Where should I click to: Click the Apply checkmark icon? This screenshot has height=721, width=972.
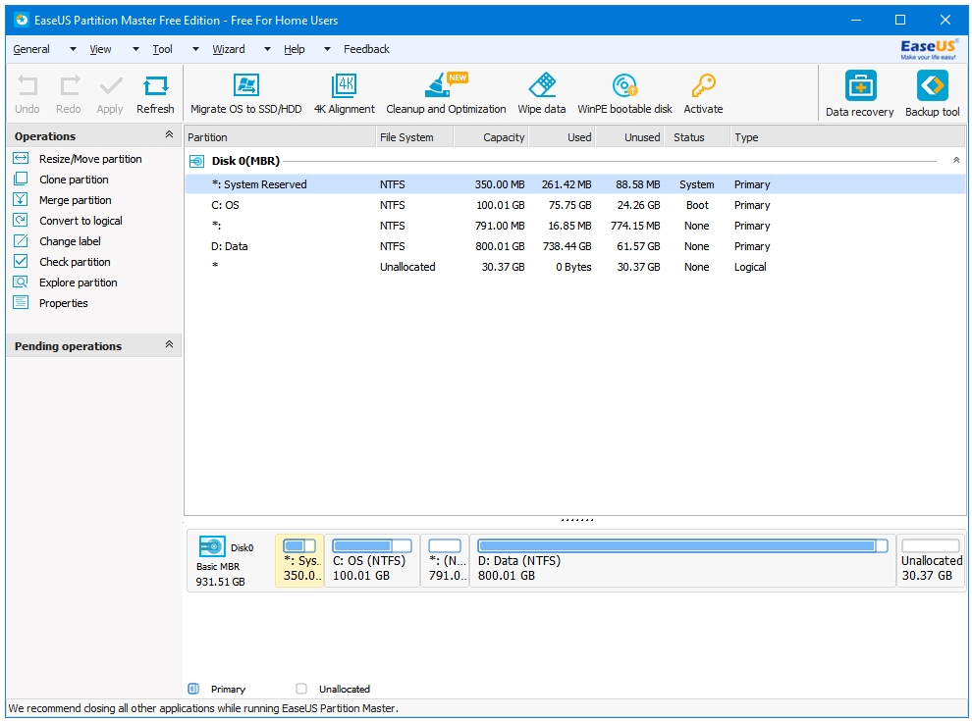110,86
